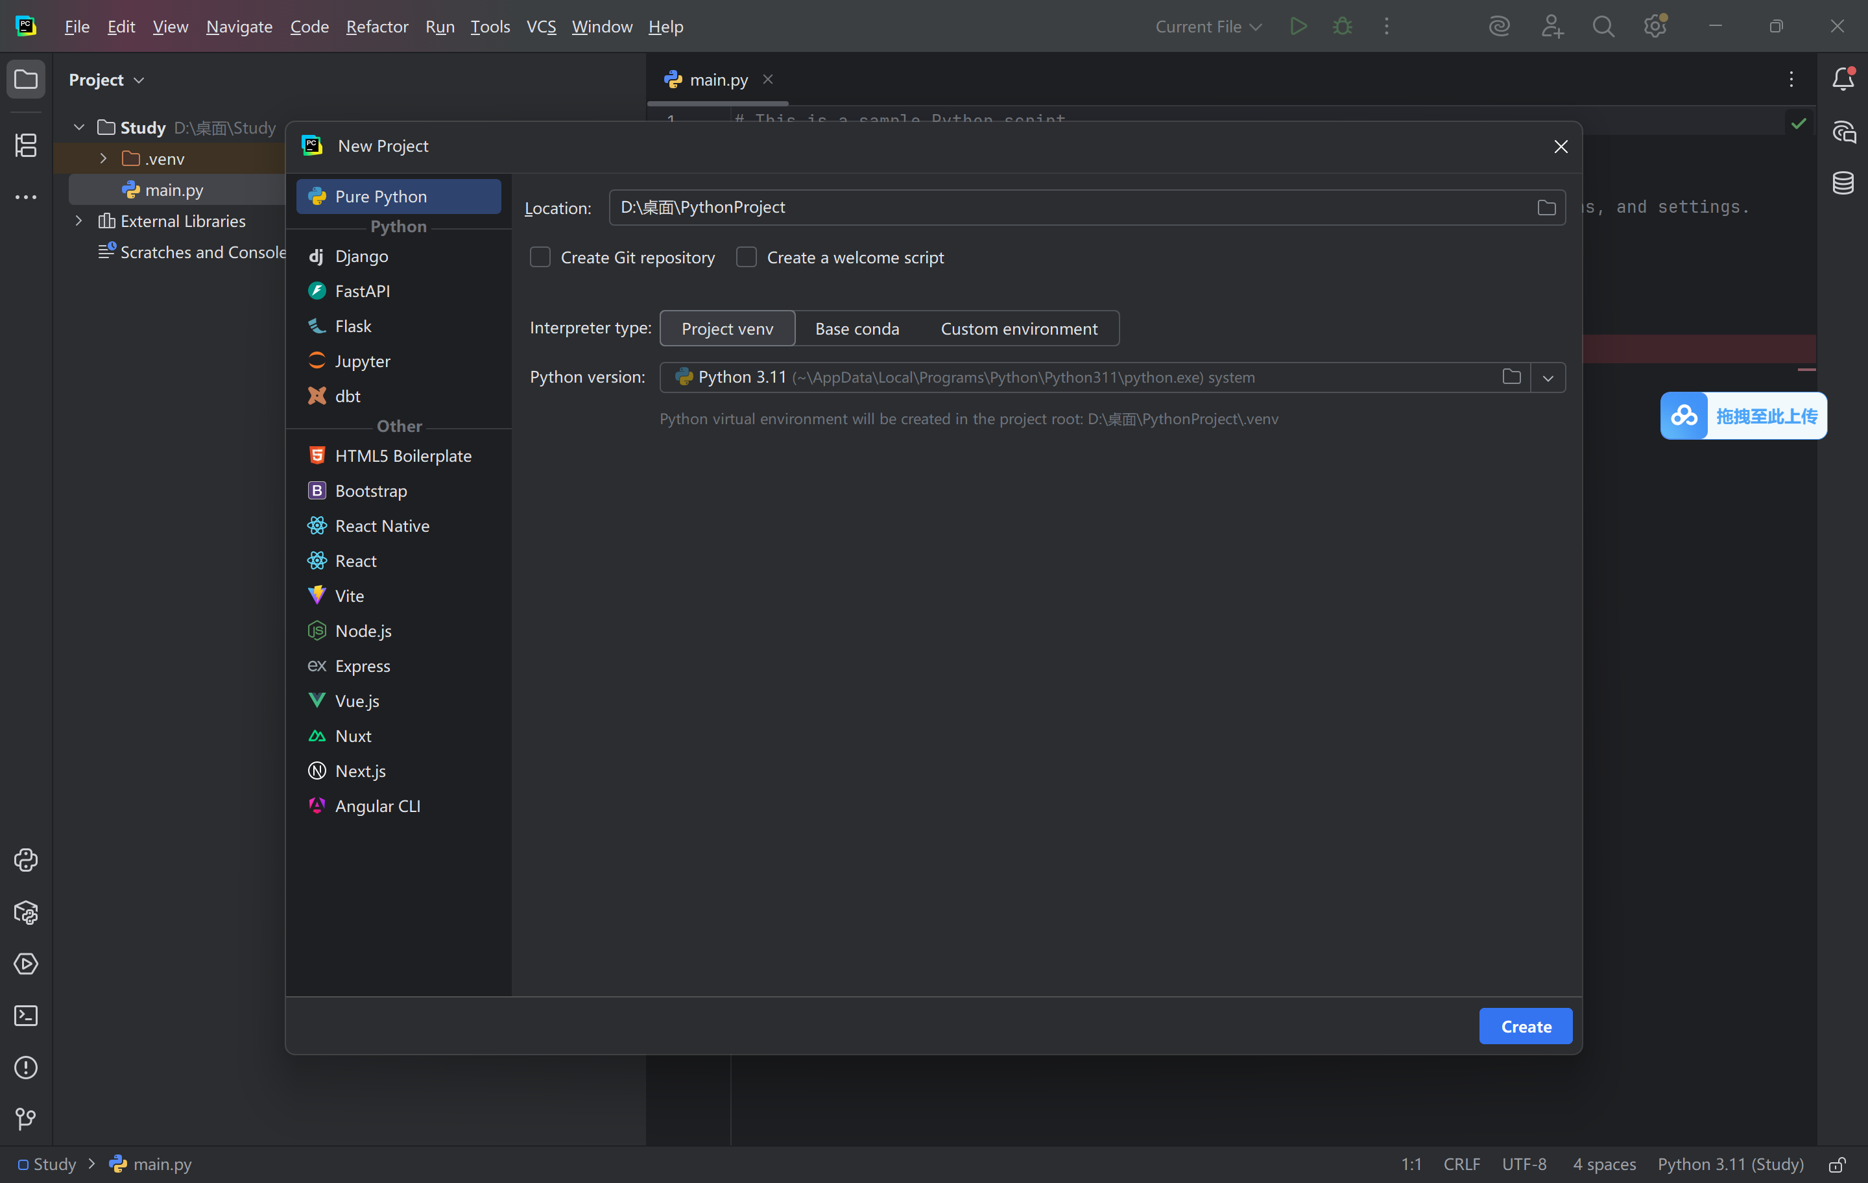The image size is (1868, 1183).
Task: Click the Structure tool window icon
Action: [x=25, y=145]
